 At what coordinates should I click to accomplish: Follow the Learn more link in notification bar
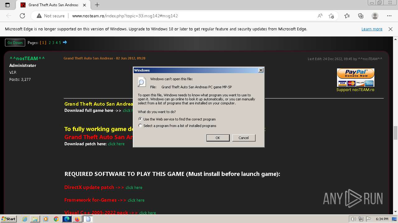372,29
